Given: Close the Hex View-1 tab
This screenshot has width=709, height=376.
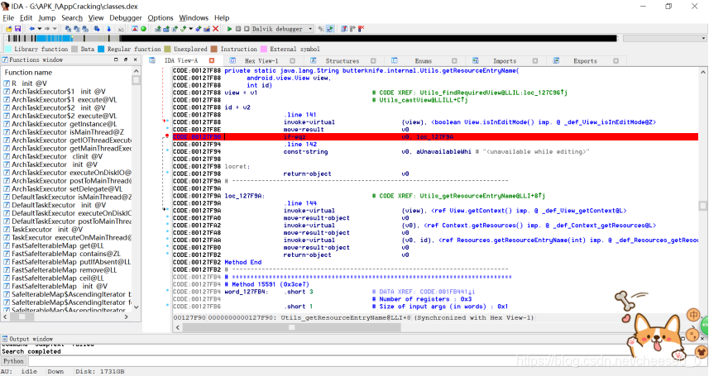Looking at the screenshot, I should 293,60.
